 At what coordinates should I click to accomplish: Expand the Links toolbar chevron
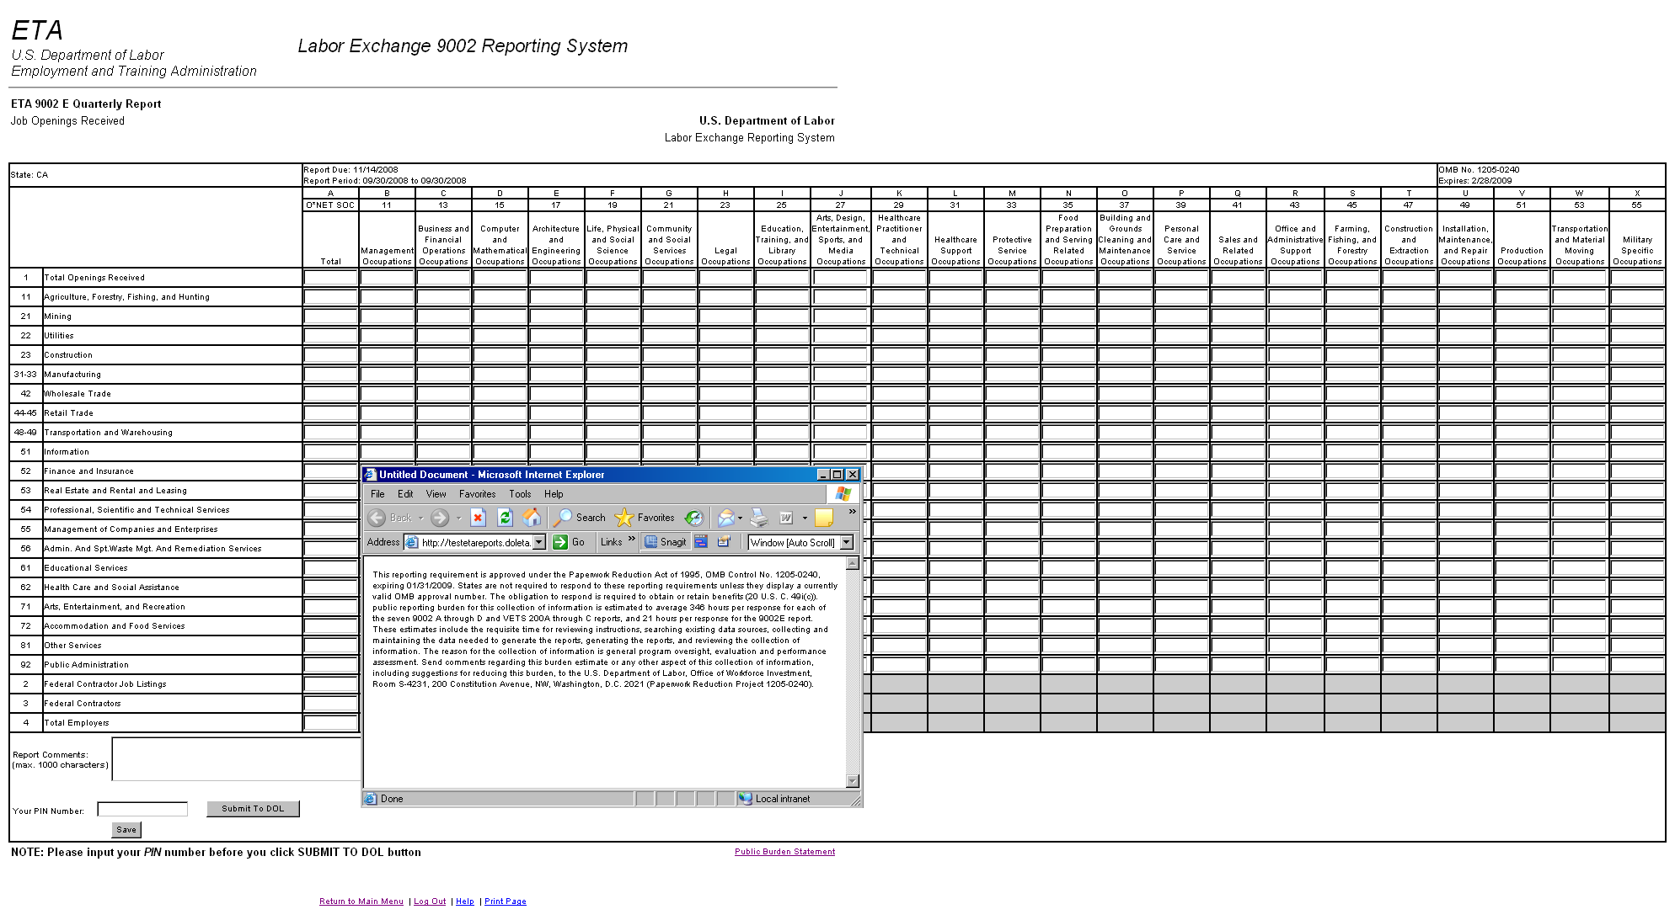632,540
